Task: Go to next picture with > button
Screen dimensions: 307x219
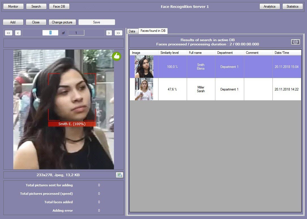Action: (x=109, y=33)
